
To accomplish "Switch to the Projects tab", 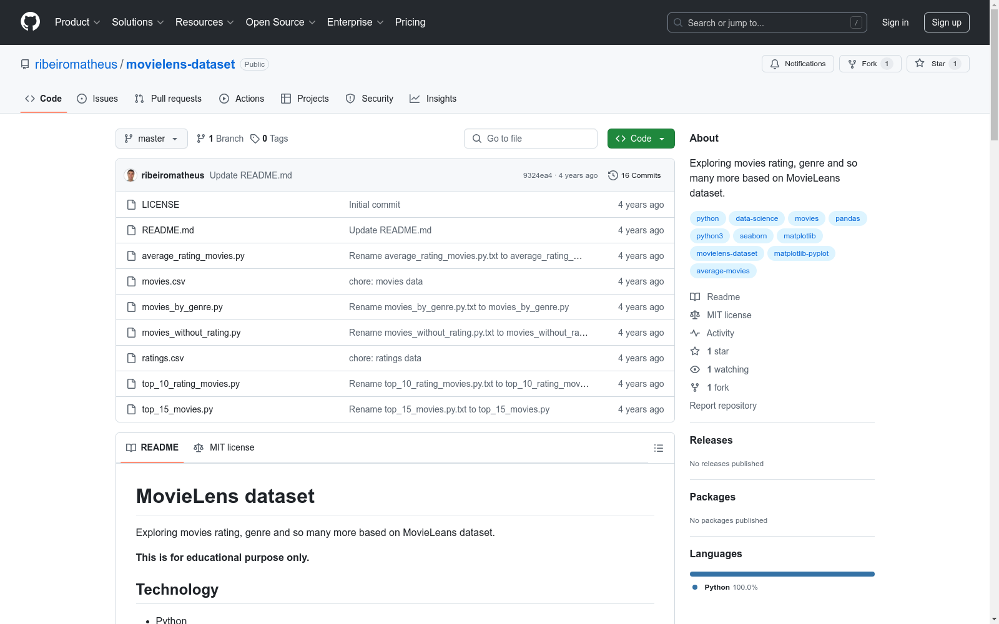I will coord(305,99).
